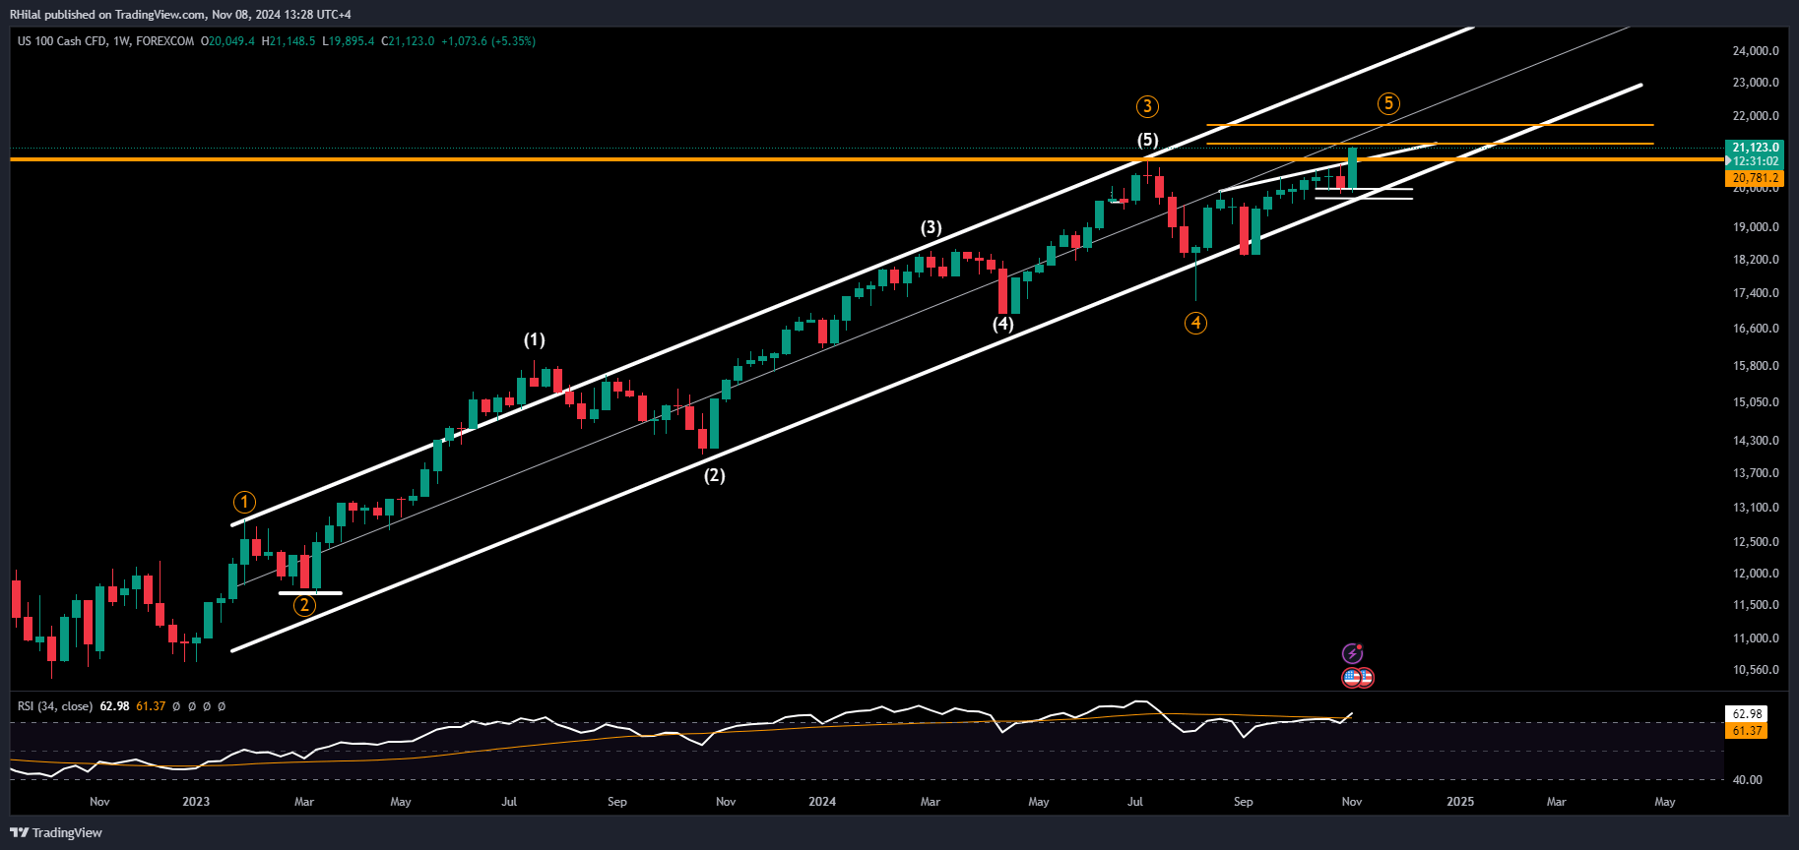
Task: Click the 40.00 RSI axis label
Action: [1747, 780]
